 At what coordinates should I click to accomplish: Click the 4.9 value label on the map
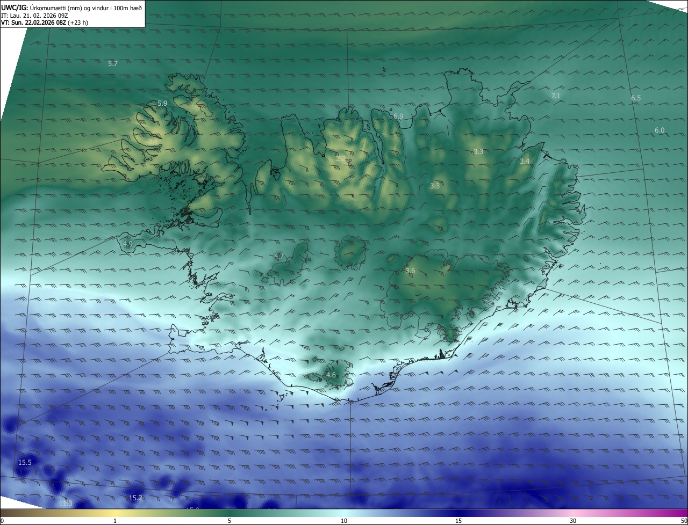tap(128, 244)
